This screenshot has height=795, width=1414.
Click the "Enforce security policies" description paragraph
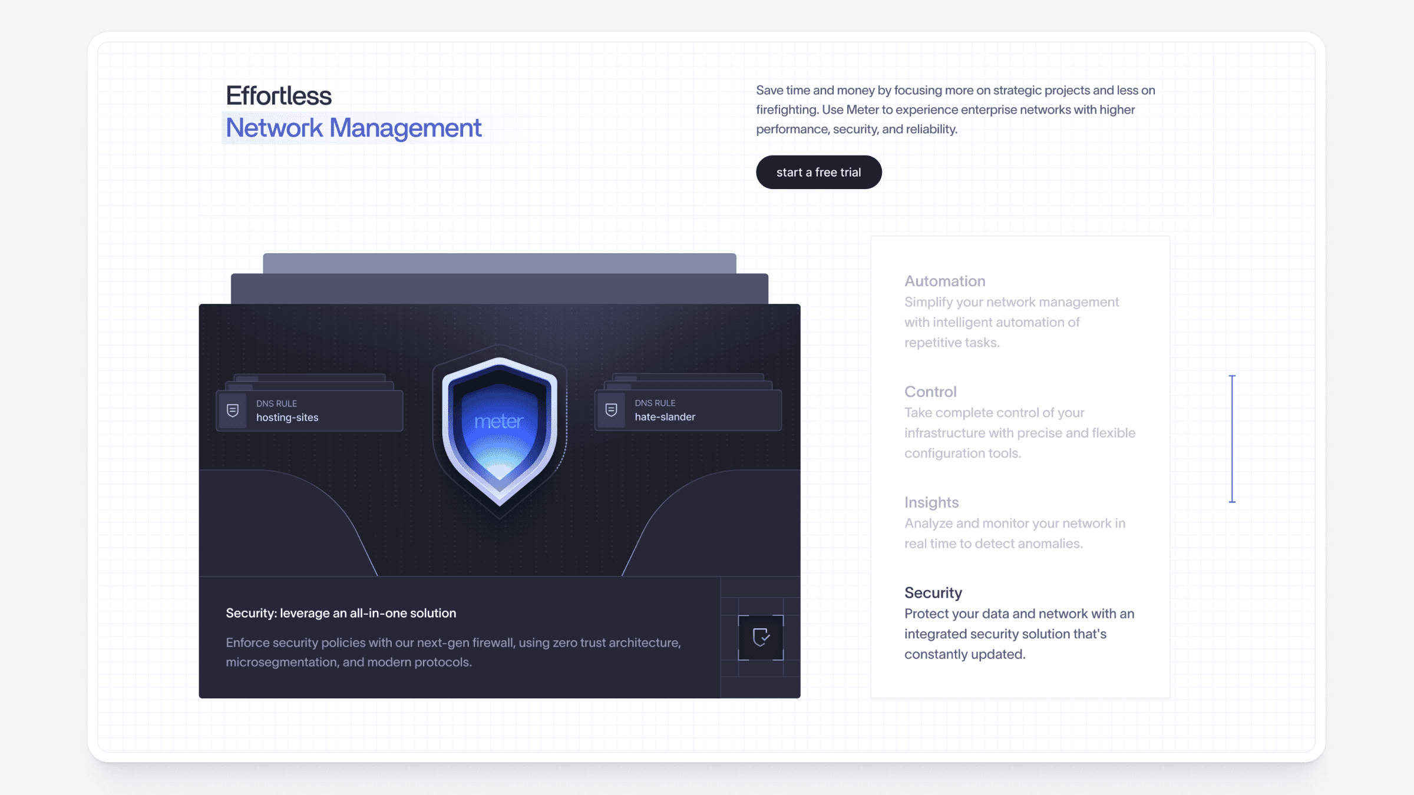pyautogui.click(x=454, y=652)
